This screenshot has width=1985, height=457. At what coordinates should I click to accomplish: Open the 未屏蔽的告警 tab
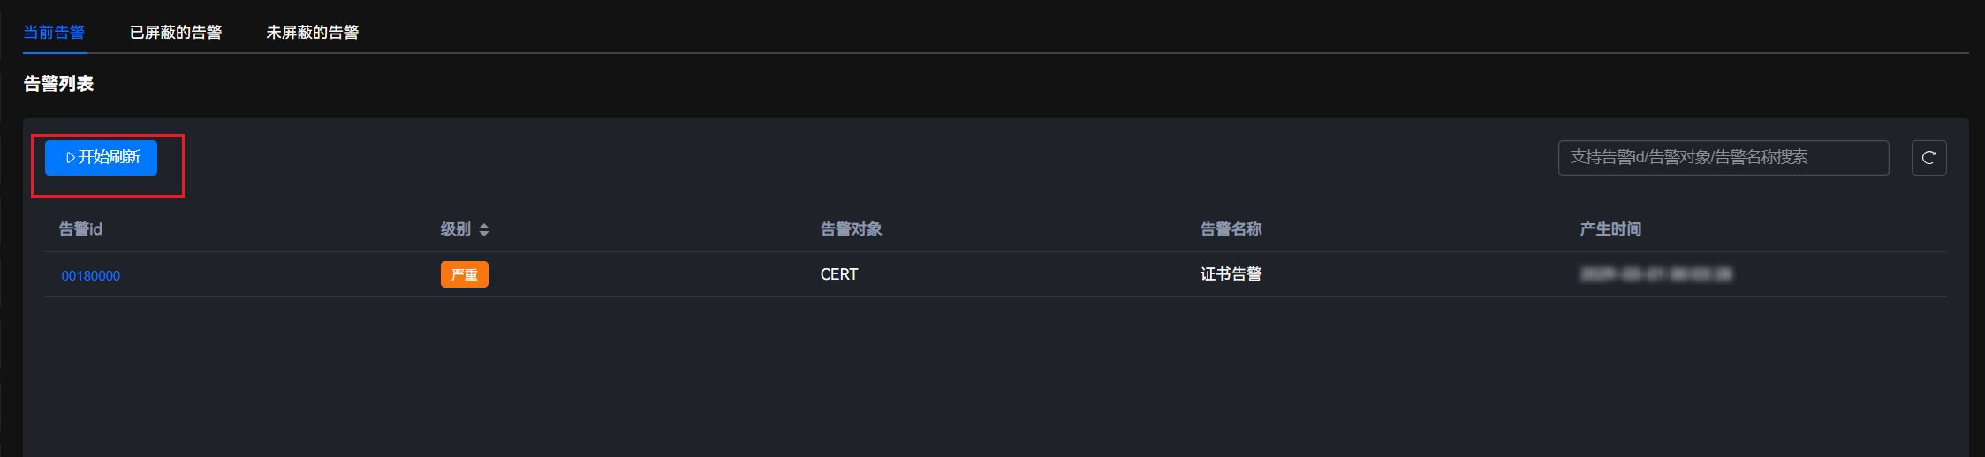(313, 33)
